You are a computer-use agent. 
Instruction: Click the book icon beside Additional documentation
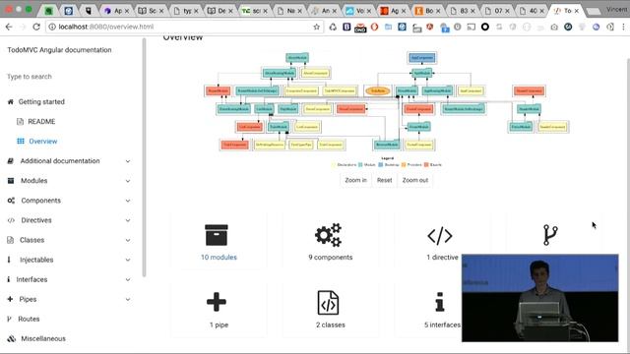click(11, 161)
